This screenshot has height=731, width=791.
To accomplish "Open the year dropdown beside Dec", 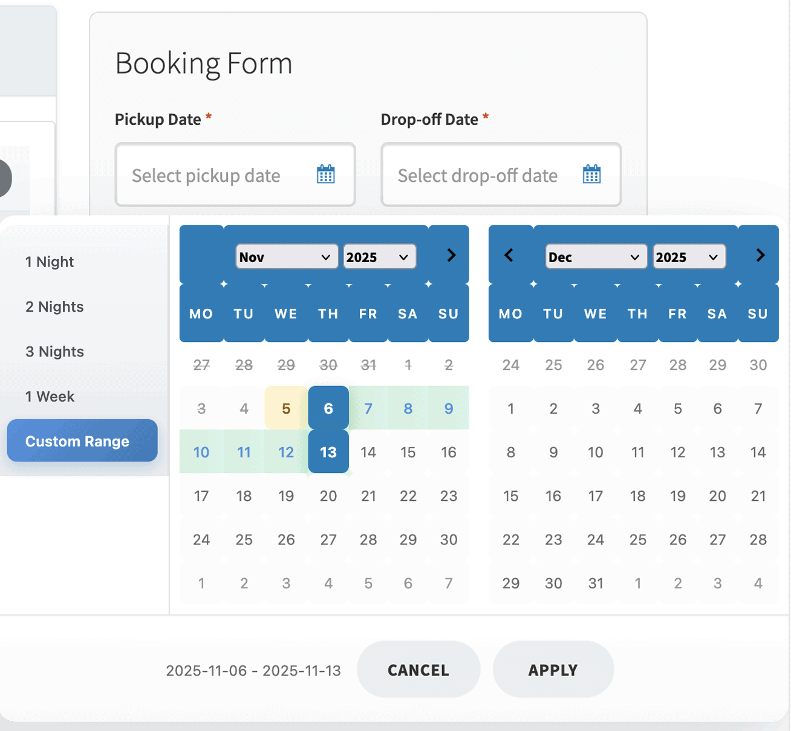I will point(689,256).
